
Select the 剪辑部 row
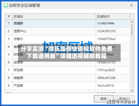(x=67, y=23)
